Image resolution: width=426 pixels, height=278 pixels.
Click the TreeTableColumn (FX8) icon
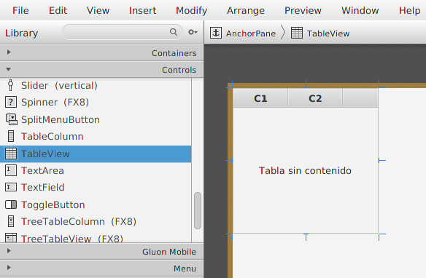11,221
